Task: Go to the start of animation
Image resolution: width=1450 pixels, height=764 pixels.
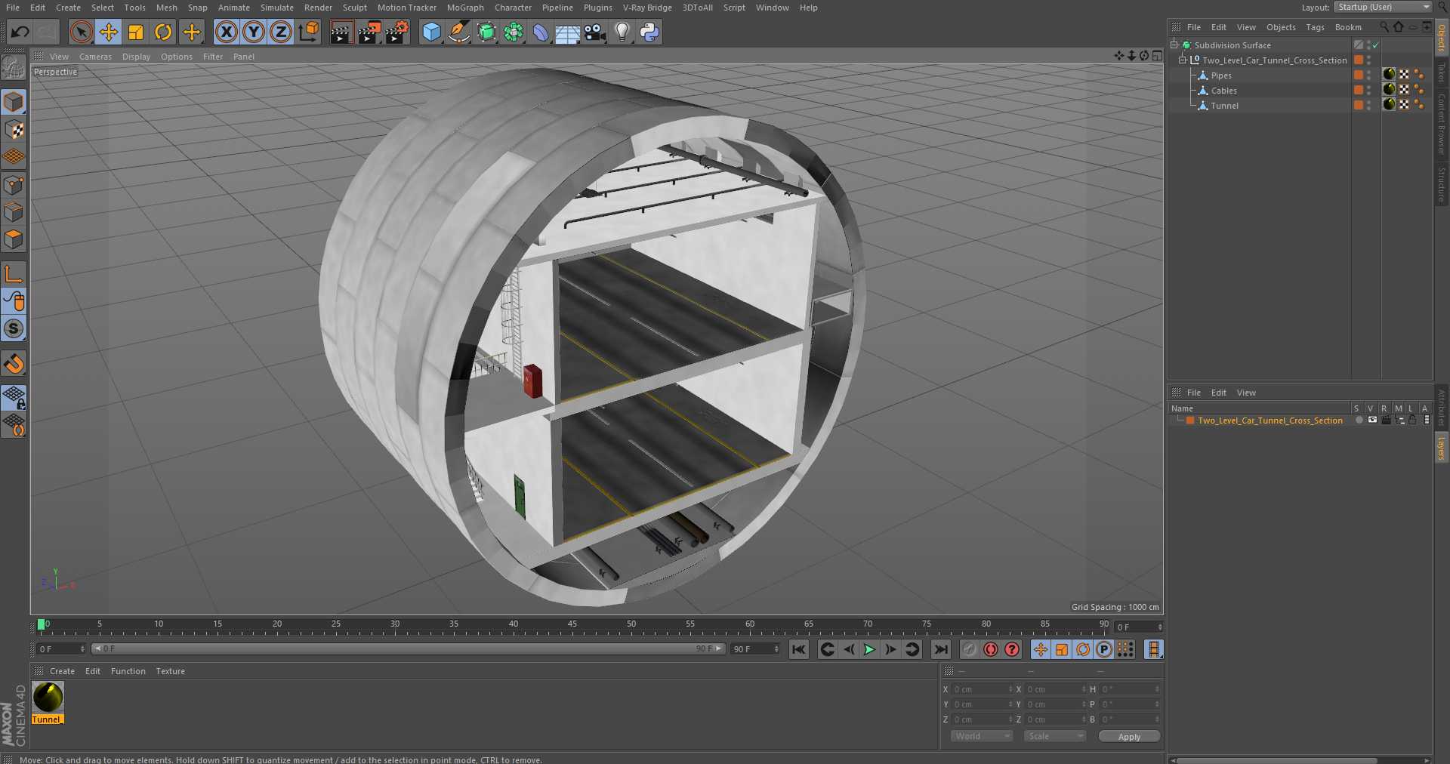Action: tap(798, 649)
